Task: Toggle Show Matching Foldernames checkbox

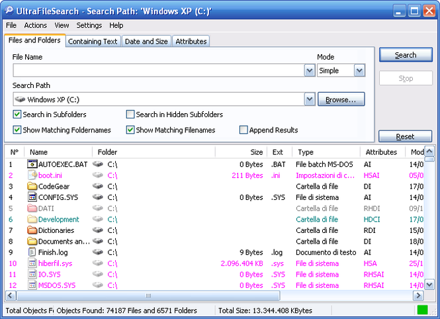Action: 17,130
